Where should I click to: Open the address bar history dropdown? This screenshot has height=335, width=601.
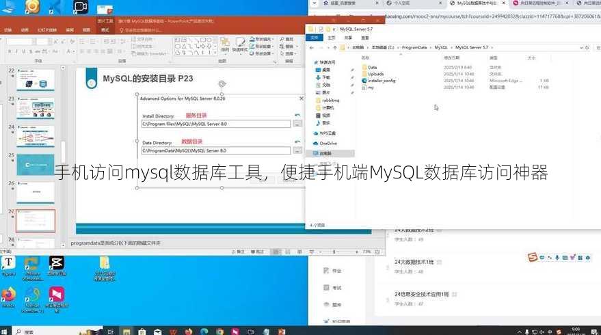click(581, 48)
